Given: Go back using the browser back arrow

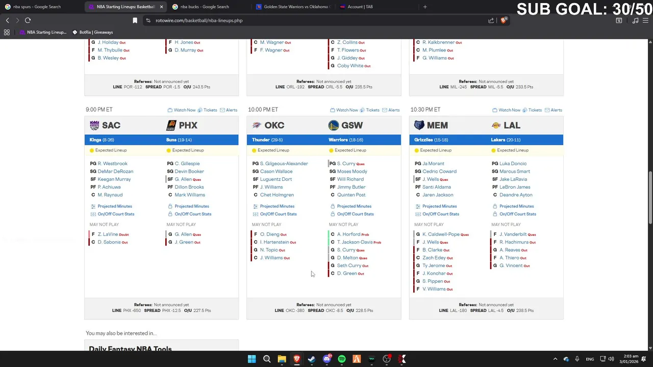Looking at the screenshot, I should (7, 20).
